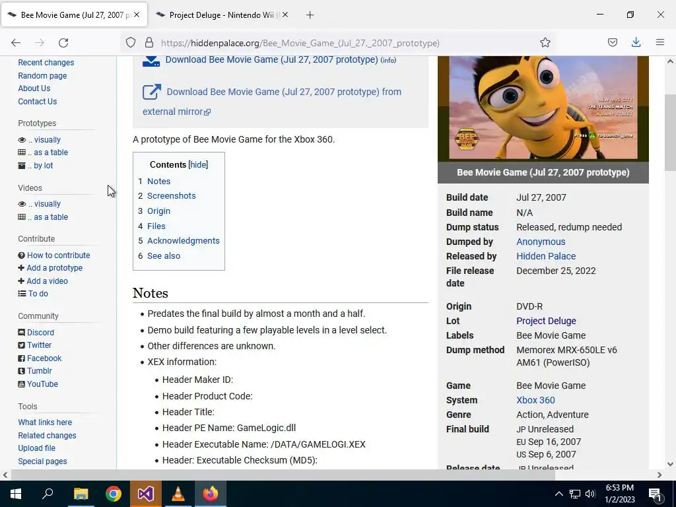Image resolution: width=676 pixels, height=507 pixels.
Task: Click Add a prototype
Action: (54, 268)
